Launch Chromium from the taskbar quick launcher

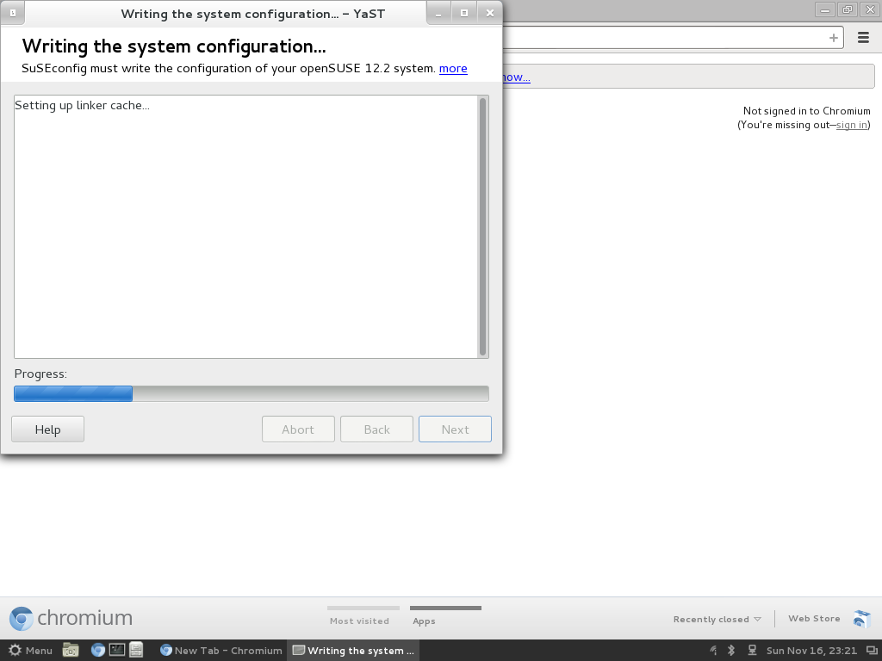[x=97, y=651]
